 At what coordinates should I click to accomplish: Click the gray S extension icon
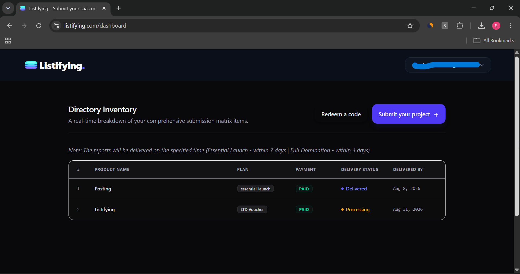pyautogui.click(x=445, y=26)
